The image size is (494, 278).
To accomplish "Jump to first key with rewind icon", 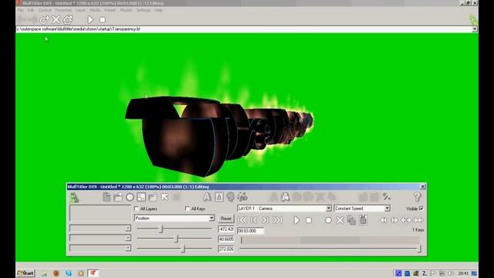I will pos(242,220).
